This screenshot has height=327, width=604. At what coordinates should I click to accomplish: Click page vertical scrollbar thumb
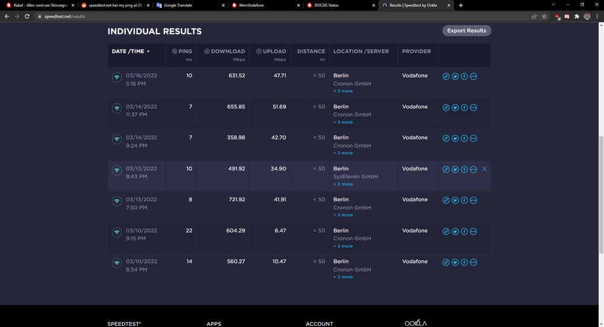point(601,195)
